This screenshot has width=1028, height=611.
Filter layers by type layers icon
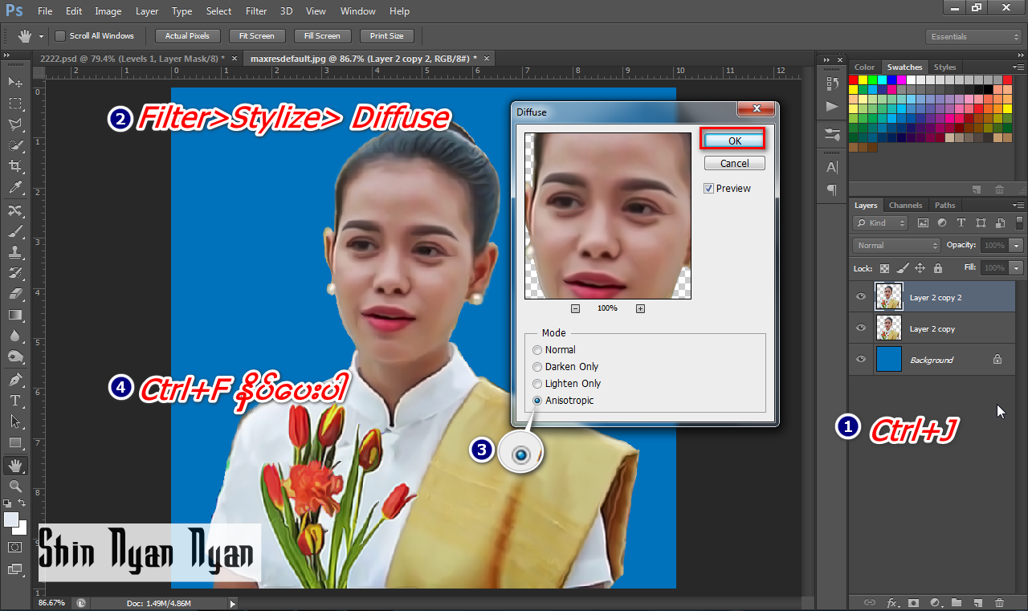pyautogui.click(x=961, y=223)
